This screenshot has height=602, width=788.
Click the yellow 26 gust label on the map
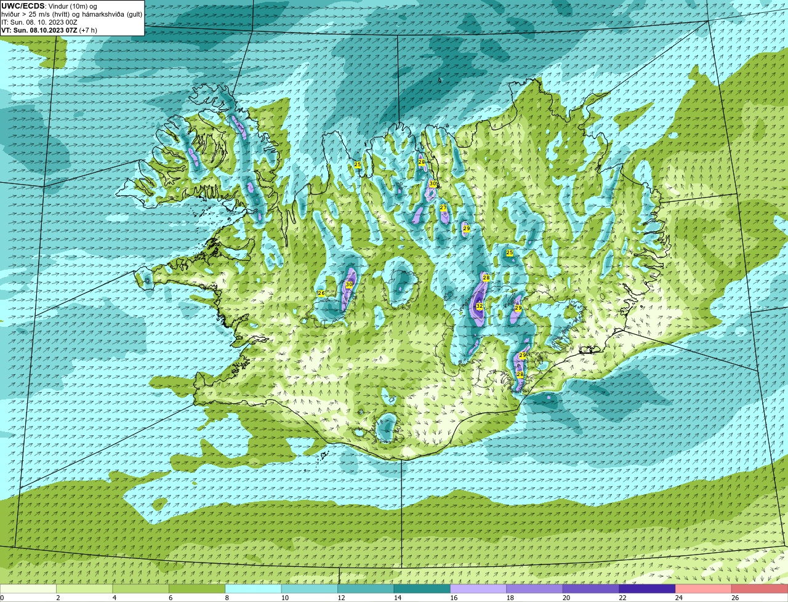click(321, 294)
